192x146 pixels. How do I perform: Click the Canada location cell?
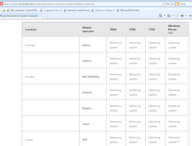(x=51, y=76)
